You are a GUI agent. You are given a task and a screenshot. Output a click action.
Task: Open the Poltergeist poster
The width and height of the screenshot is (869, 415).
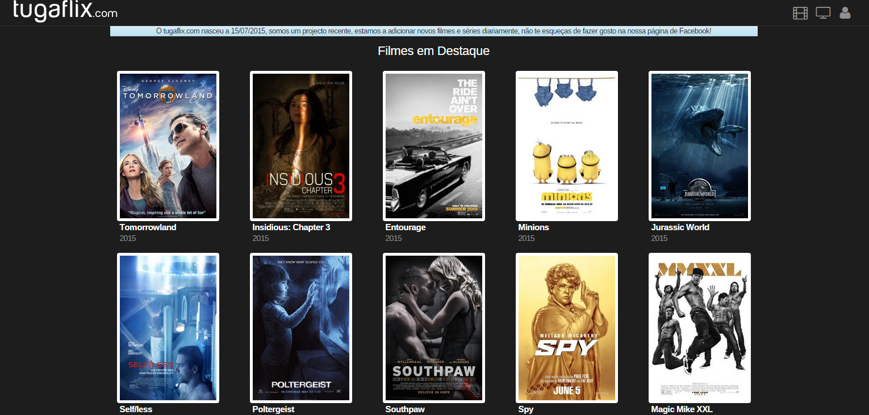[301, 328]
